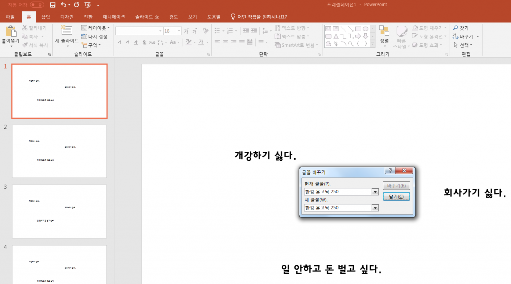Image resolution: width=511 pixels, height=284 pixels.
Task: Open the 도움말 tab
Action: click(x=214, y=17)
